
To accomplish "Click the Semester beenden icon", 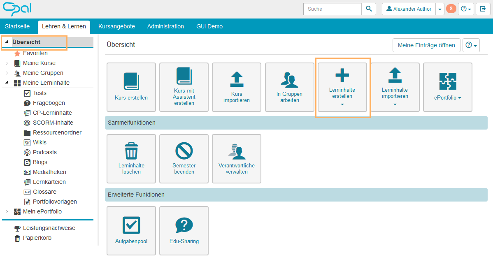I will point(184,151).
